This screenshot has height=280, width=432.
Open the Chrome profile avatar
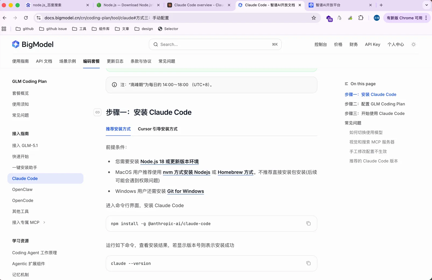(x=377, y=18)
